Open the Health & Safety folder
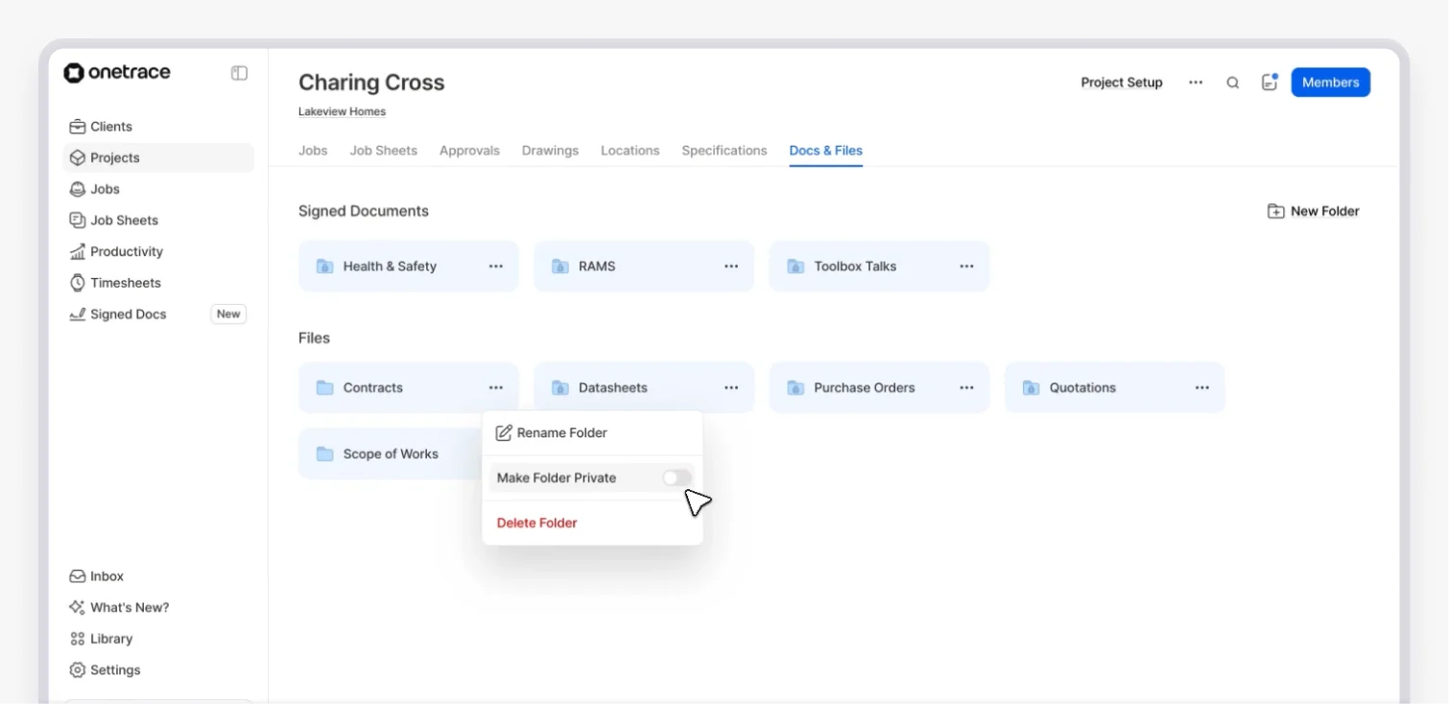The image size is (1449, 704). 408,267
